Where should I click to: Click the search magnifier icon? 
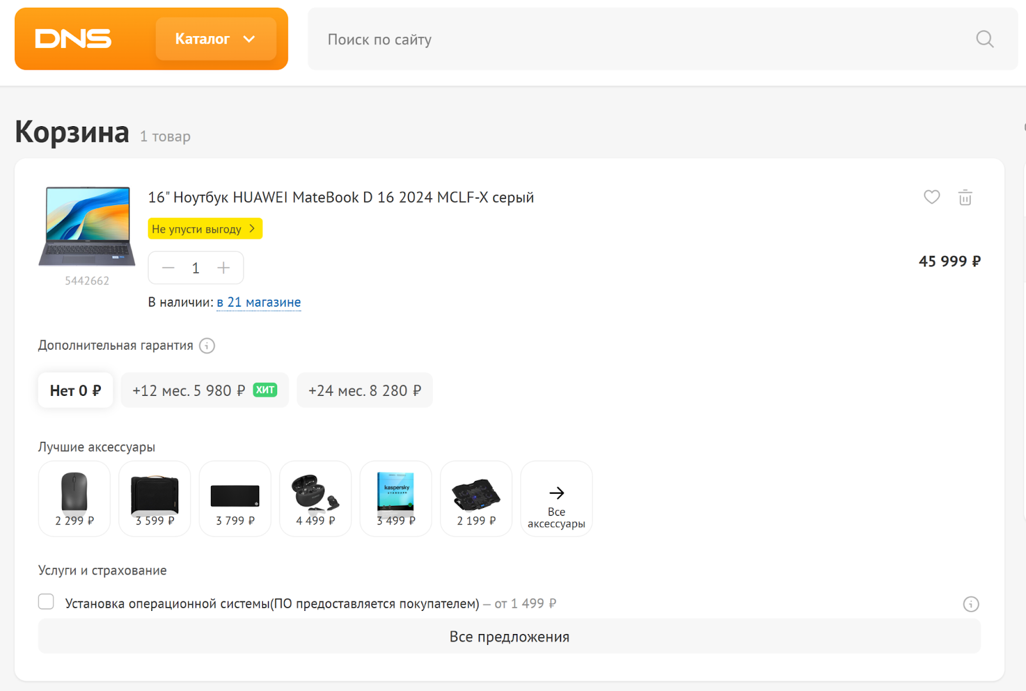(x=984, y=39)
